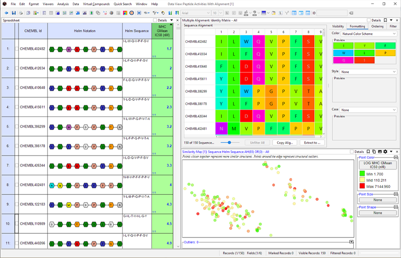Collapse the Point Shape section

pyautogui.click(x=395, y=207)
